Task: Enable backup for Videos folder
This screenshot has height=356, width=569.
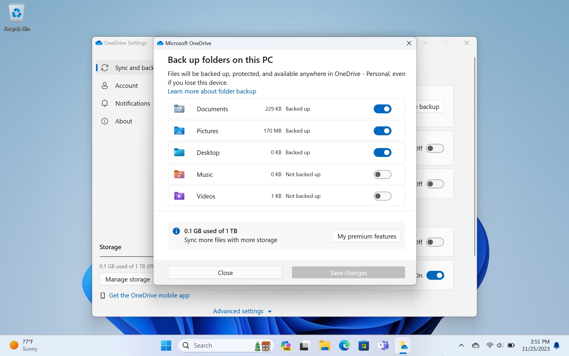Action: click(x=382, y=196)
